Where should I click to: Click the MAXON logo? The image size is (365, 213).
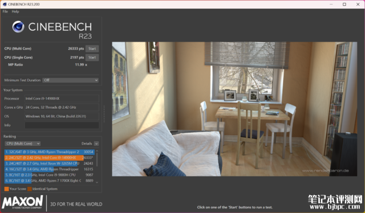click(23, 202)
